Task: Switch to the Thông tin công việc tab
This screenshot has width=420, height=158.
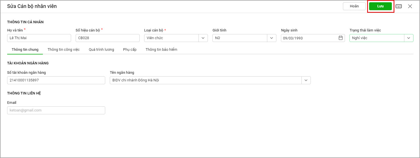Action: 64,50
